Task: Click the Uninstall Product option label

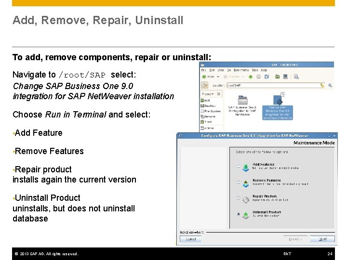Action: [267, 212]
